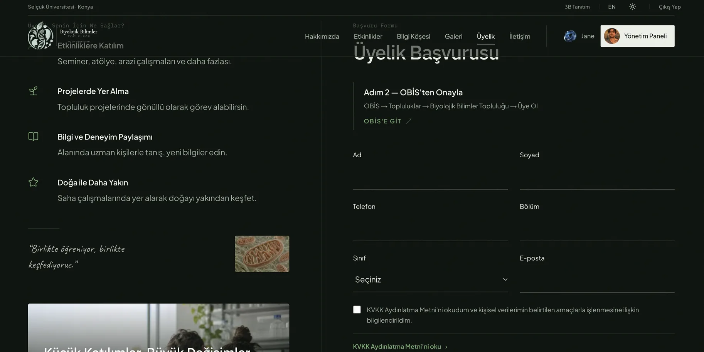Image resolution: width=704 pixels, height=352 pixels.
Task: Click the Küçük Katılımlar lab photo card
Action: pos(158,328)
